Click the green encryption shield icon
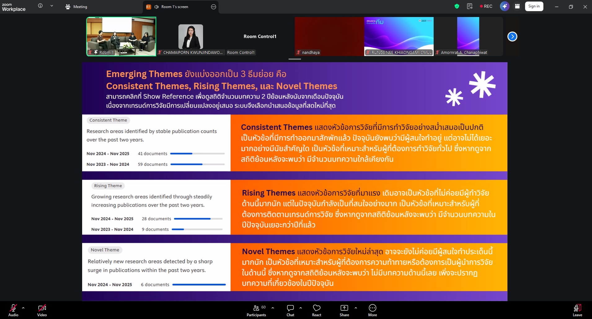Screen dimensions: 592x319 pyautogui.click(x=457, y=6)
